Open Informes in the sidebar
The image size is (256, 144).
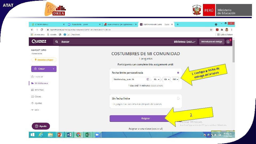click(37, 90)
